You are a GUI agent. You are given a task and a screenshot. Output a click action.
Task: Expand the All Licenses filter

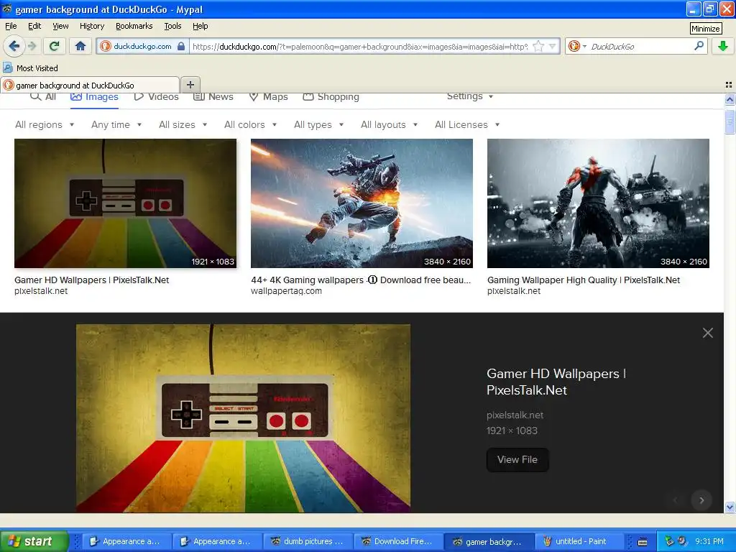pyautogui.click(x=467, y=124)
